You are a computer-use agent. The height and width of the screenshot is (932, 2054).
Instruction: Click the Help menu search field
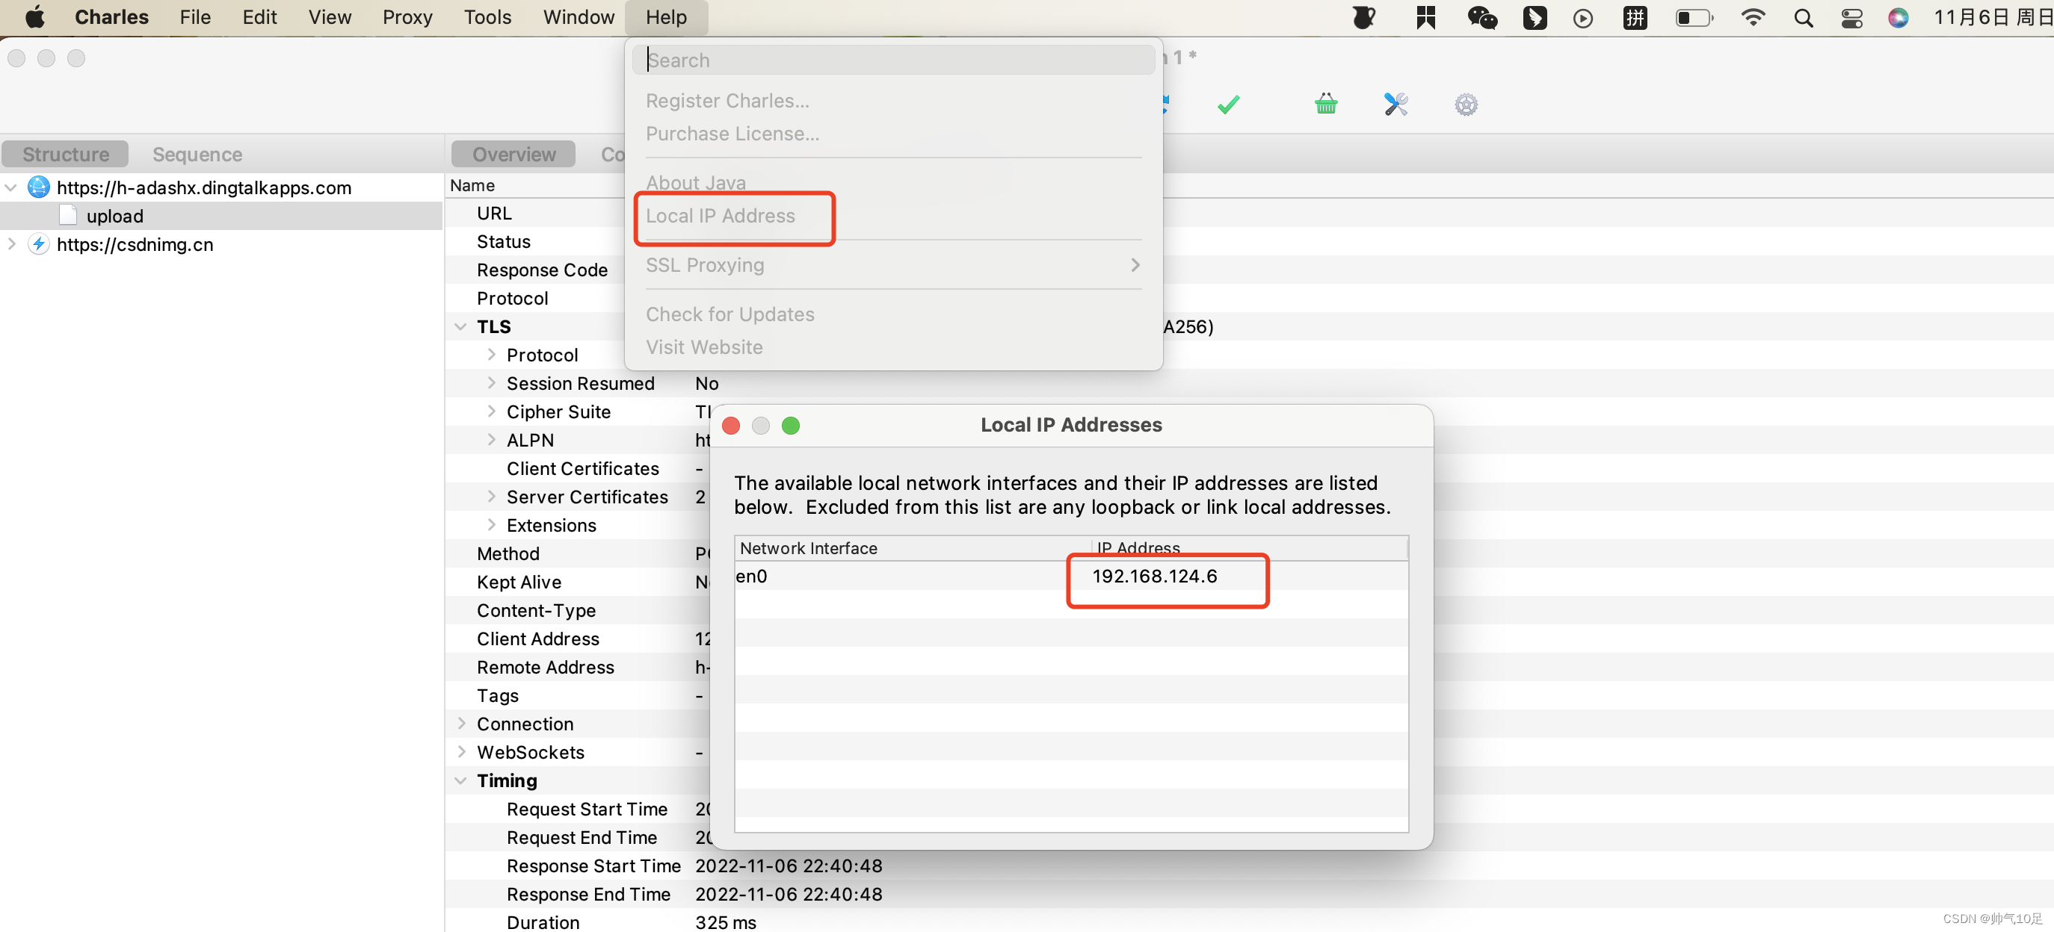(x=893, y=60)
